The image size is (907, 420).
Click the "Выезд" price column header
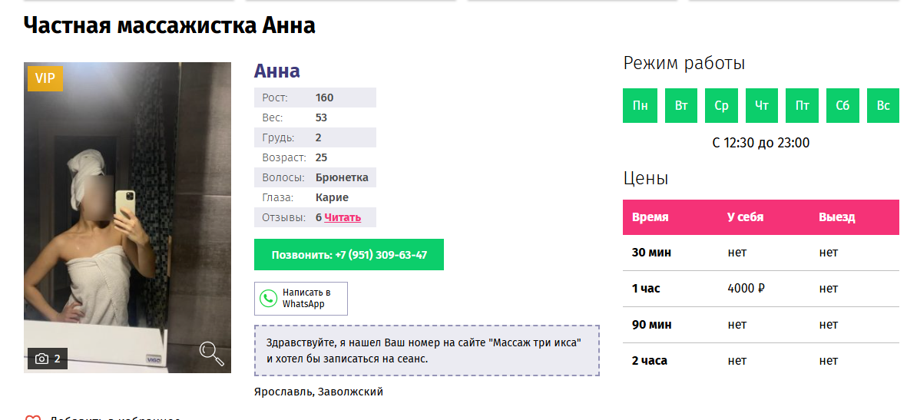(x=836, y=217)
